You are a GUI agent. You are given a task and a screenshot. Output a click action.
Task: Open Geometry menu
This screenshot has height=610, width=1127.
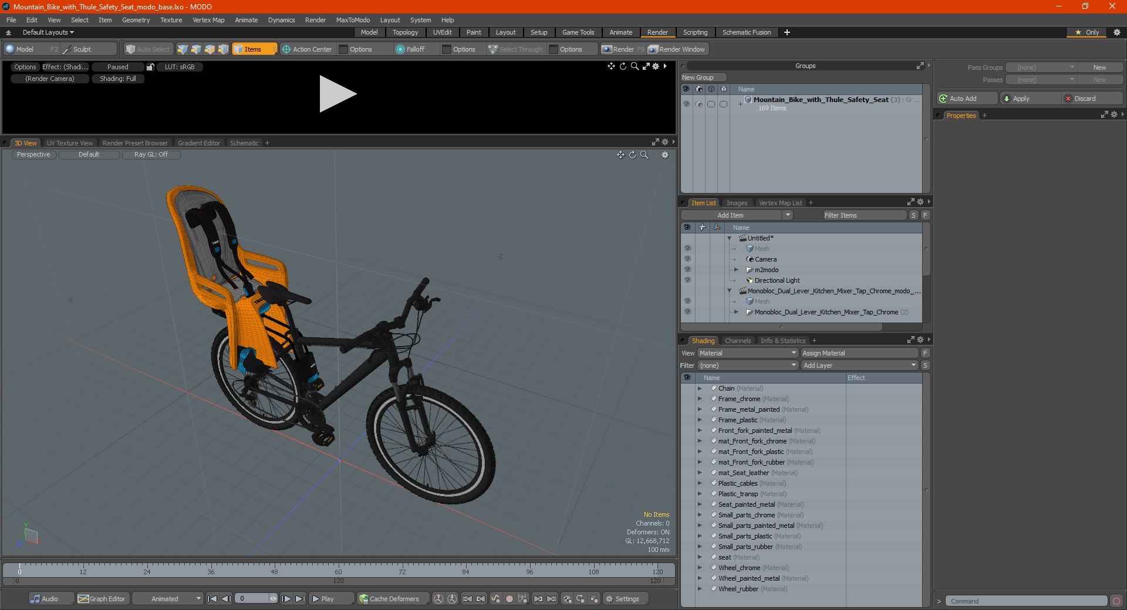[136, 20]
